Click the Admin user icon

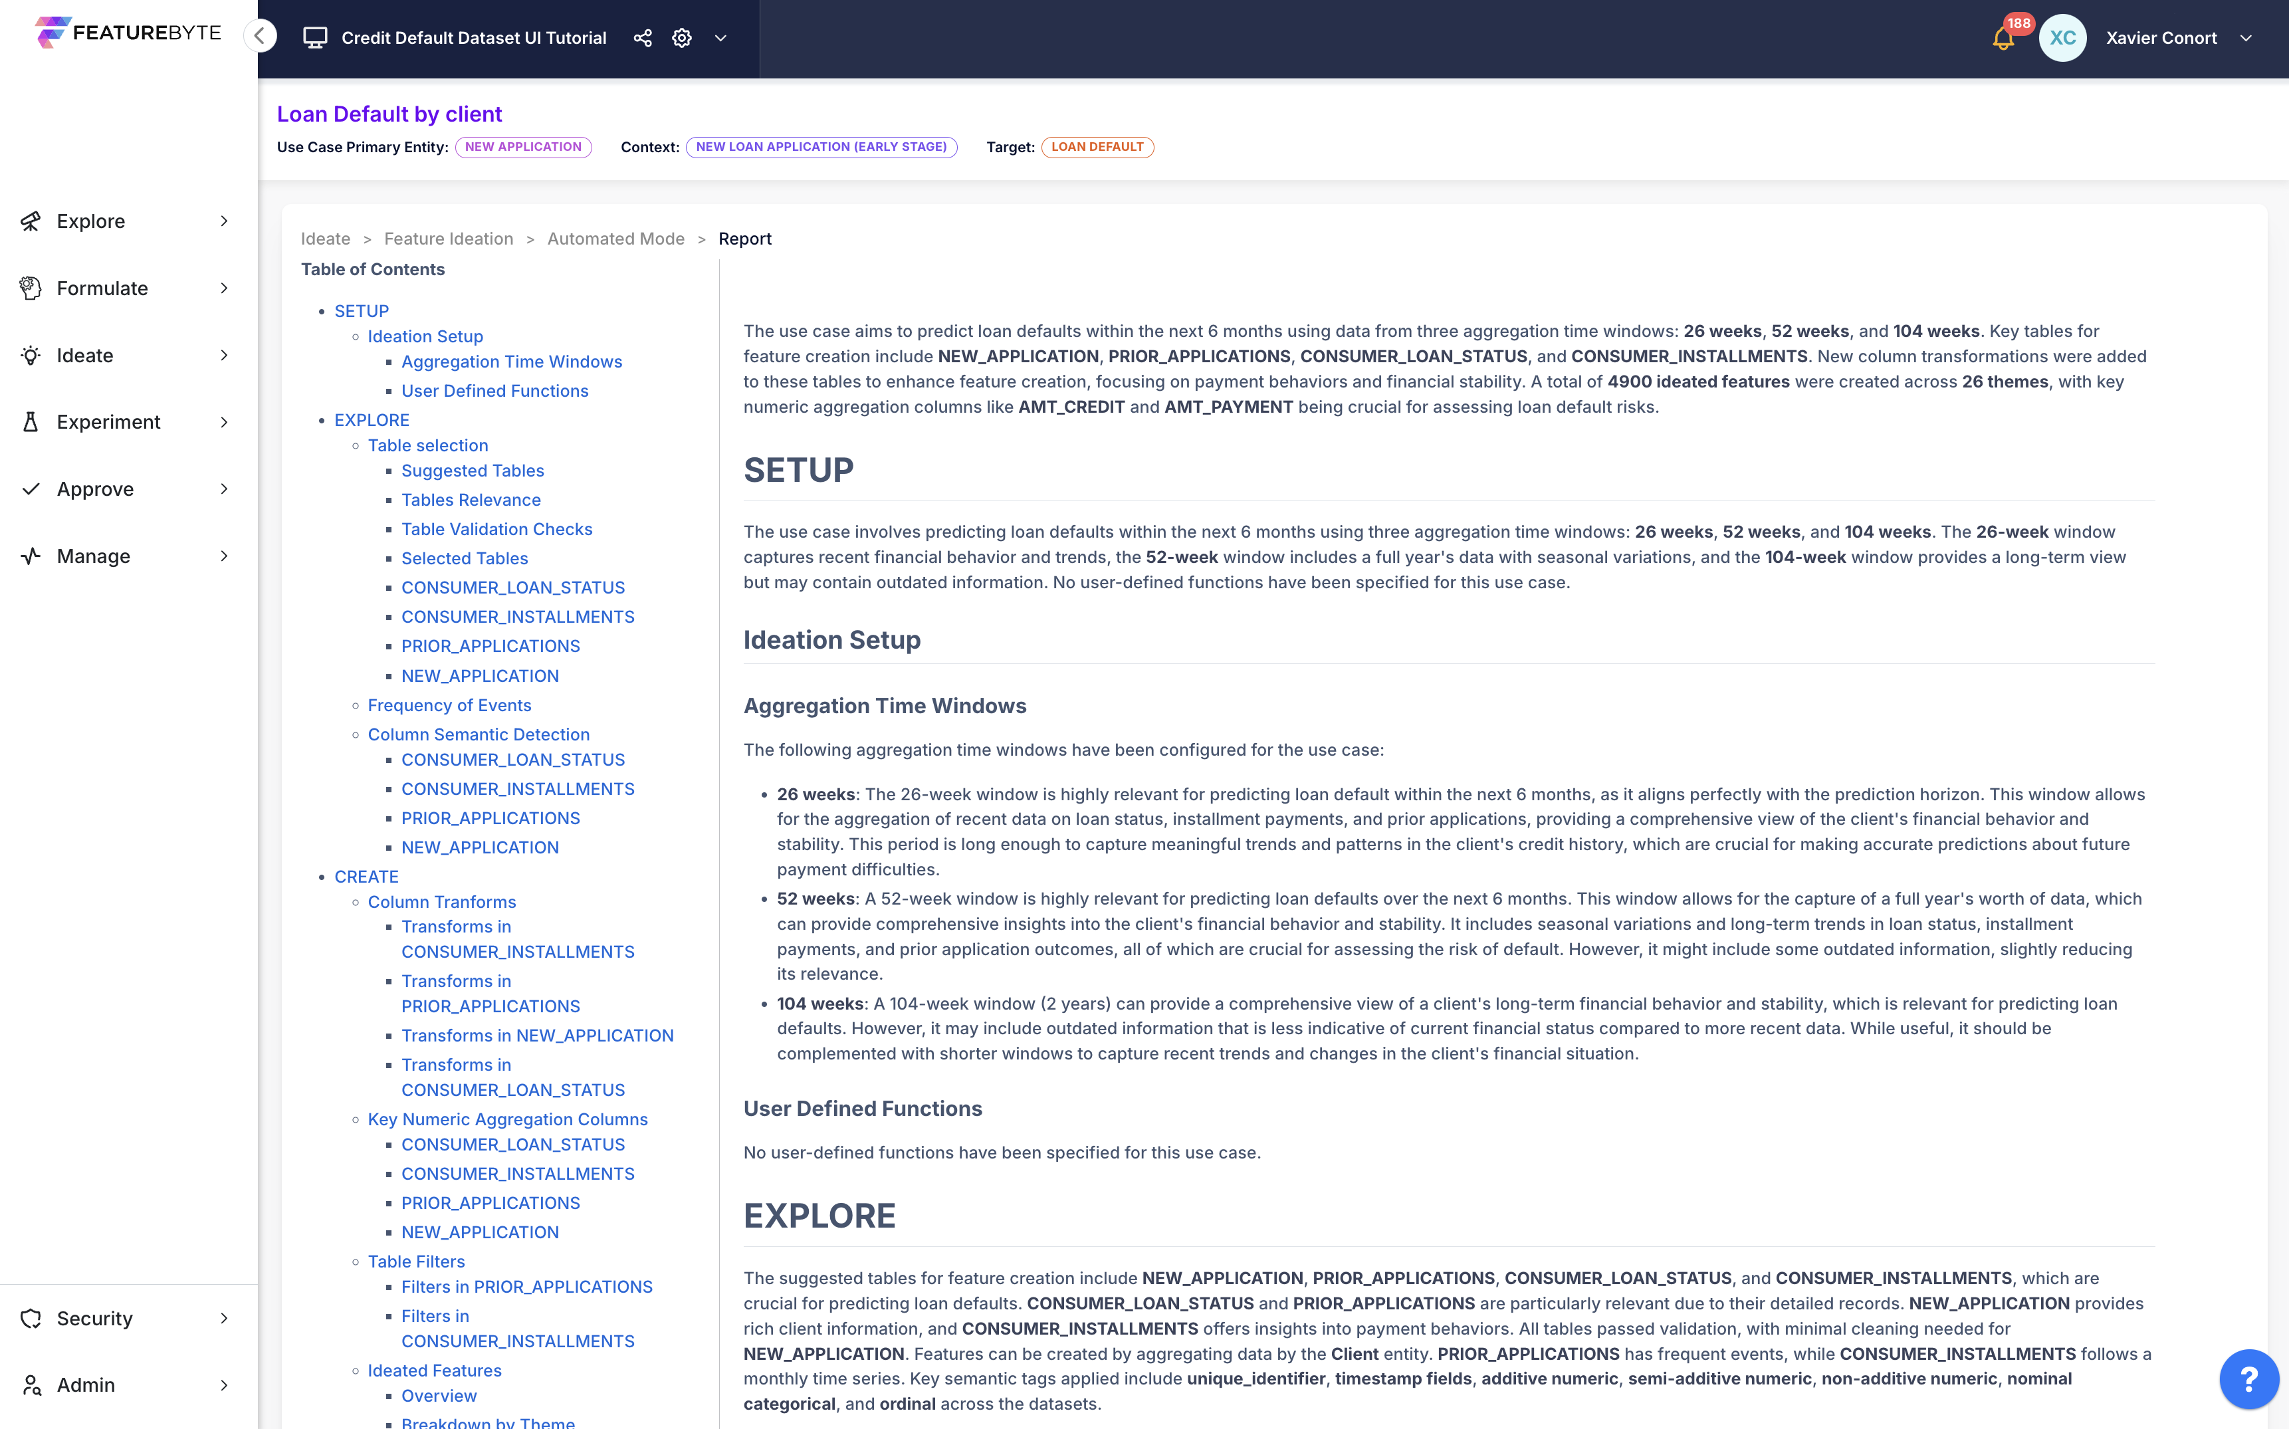pyautogui.click(x=31, y=1384)
